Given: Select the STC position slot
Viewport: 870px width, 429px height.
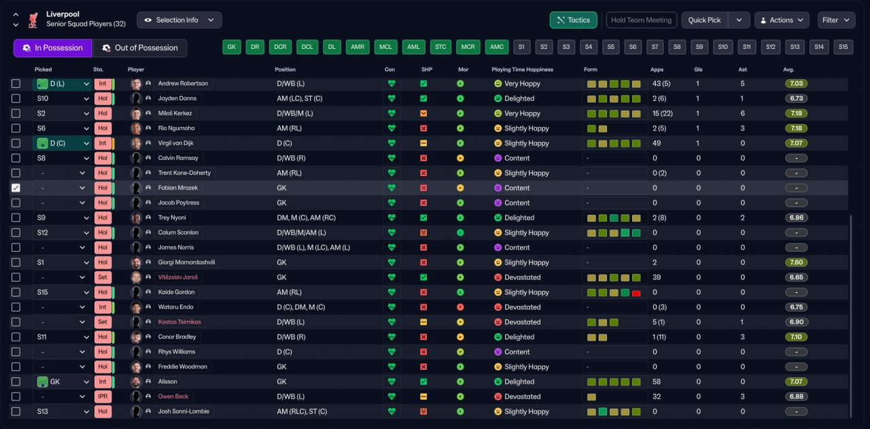Looking at the screenshot, I should click(x=441, y=47).
